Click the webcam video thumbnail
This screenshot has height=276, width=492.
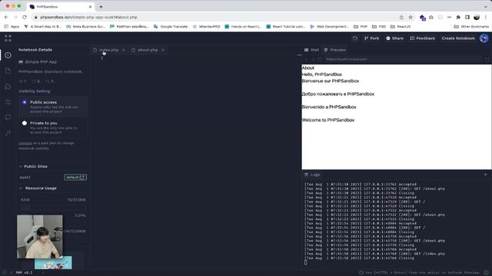39,237
